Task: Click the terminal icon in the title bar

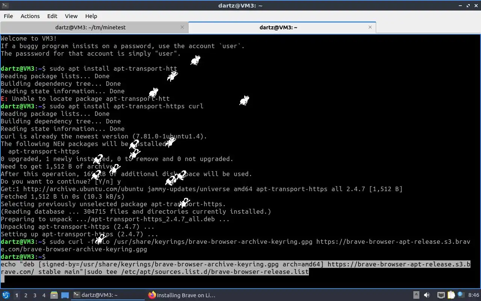Action: (5, 5)
